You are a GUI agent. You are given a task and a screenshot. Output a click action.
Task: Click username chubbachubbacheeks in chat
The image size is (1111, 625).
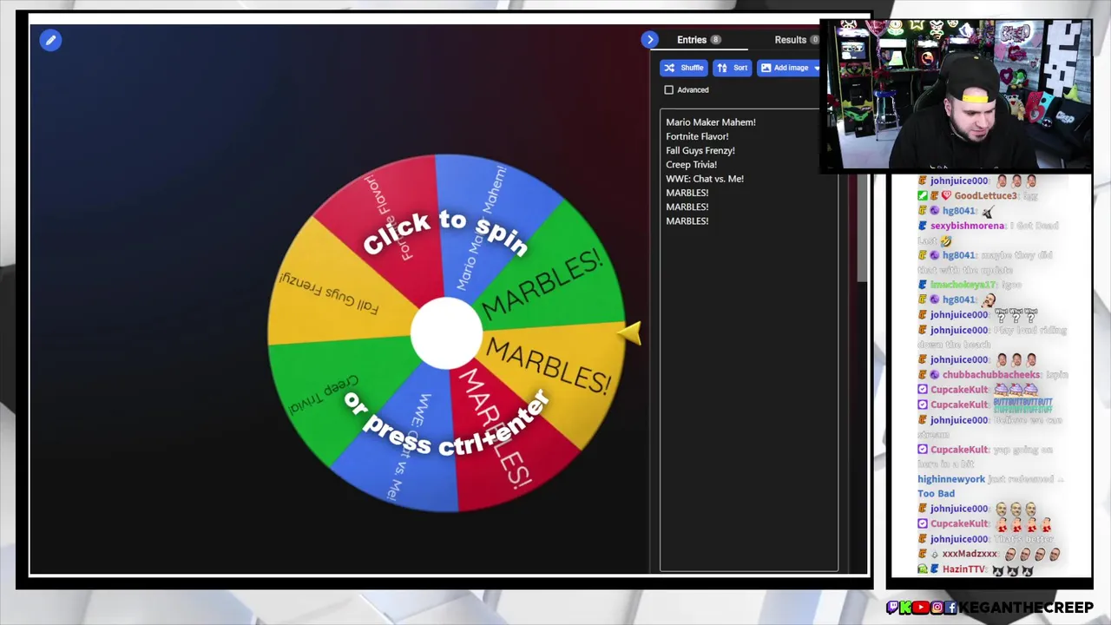[990, 375]
